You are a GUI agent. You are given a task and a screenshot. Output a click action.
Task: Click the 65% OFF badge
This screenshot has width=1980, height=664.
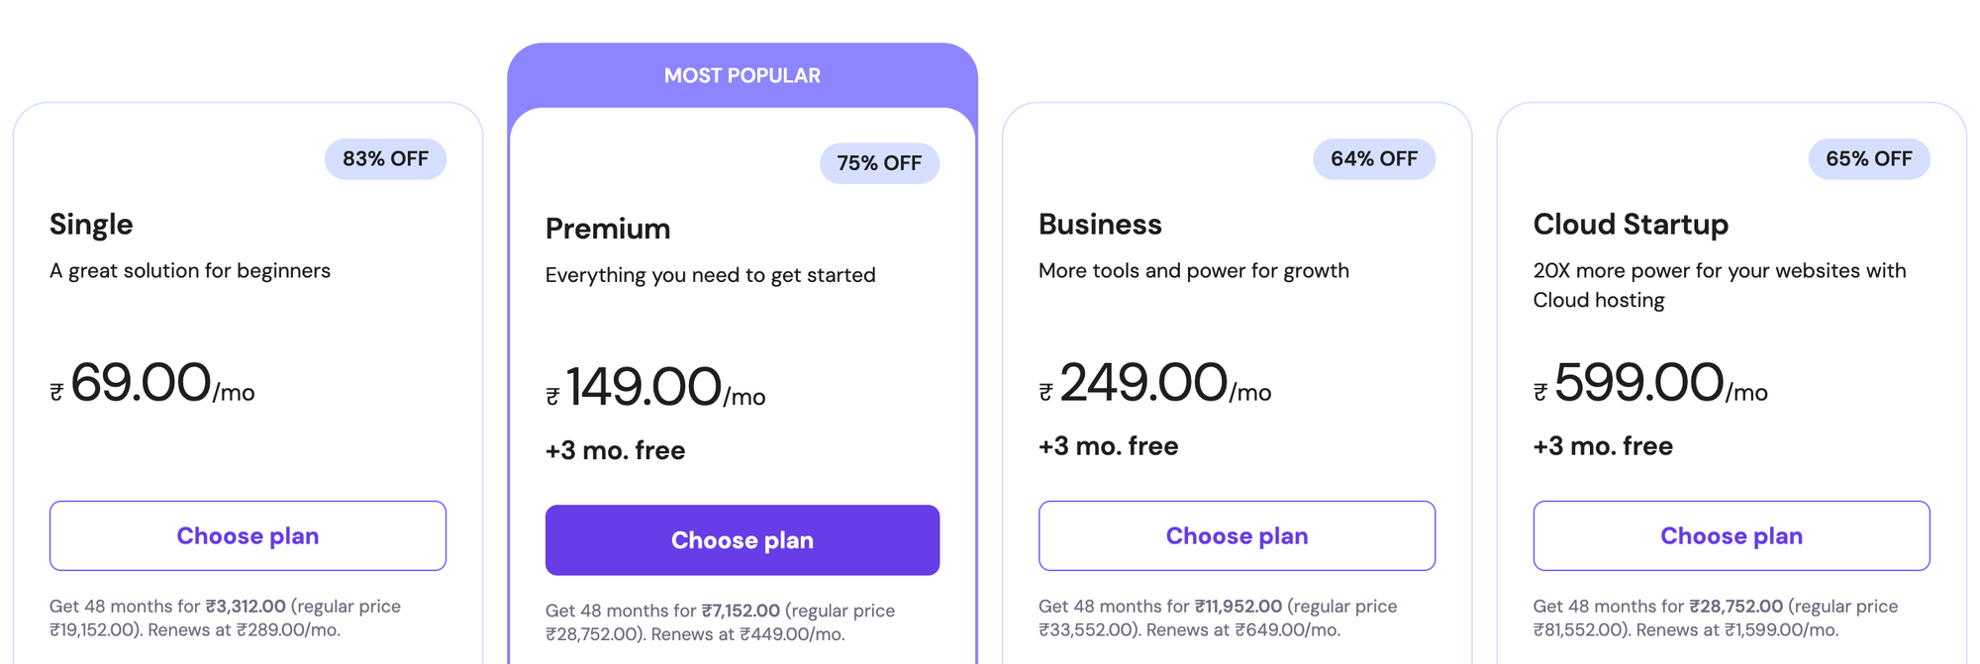(1867, 158)
